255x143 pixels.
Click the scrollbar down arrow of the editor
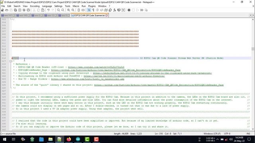(x=253, y=129)
